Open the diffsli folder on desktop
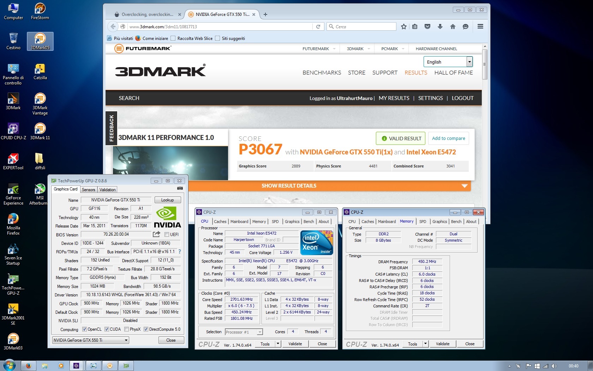The image size is (593, 371). 40,161
